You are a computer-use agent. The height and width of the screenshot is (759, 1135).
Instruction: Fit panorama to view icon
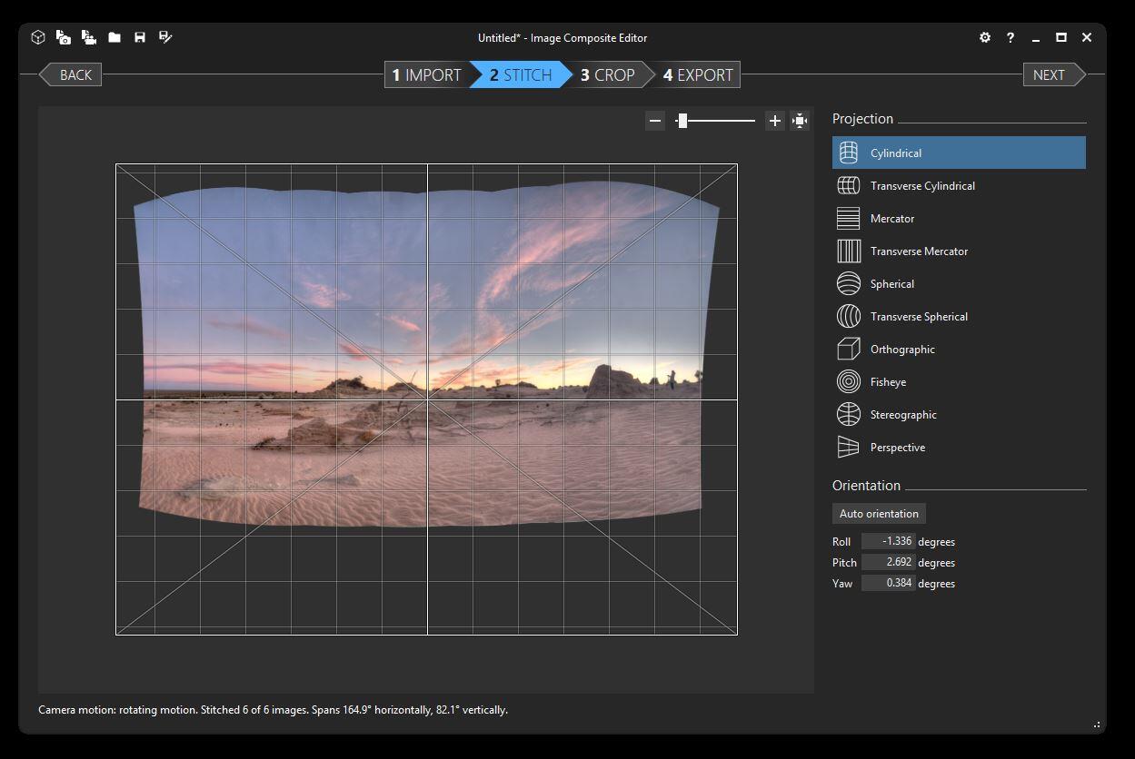click(800, 120)
